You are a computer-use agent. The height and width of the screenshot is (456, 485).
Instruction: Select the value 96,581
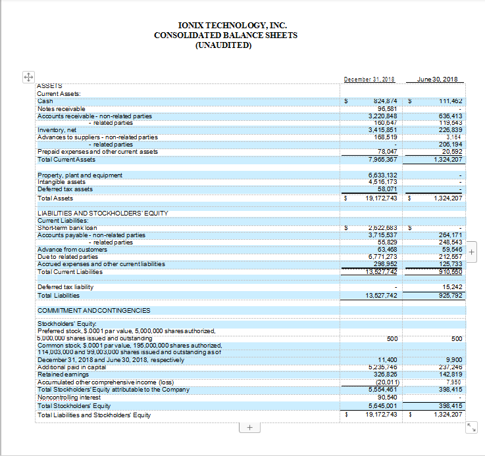coord(387,109)
